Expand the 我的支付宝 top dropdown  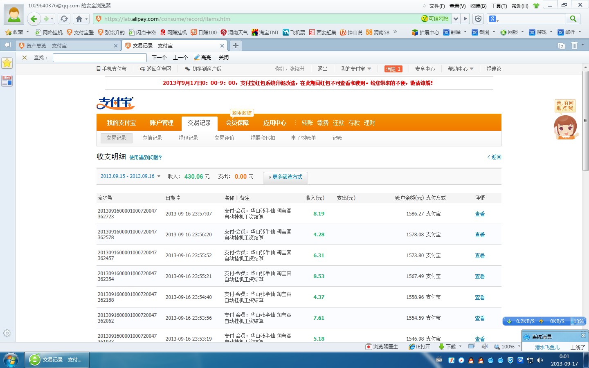[x=356, y=69]
